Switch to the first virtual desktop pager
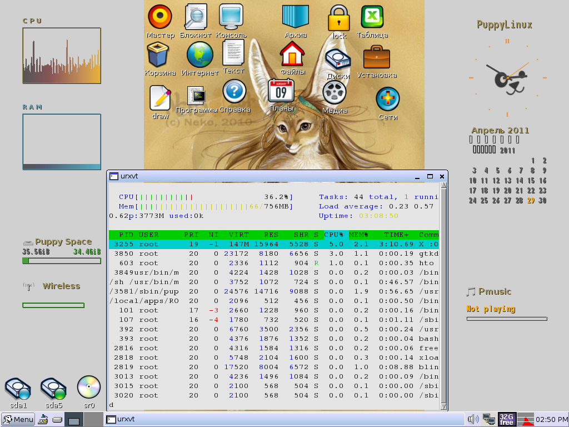Screen dimensions: 569x427 coord(74,419)
